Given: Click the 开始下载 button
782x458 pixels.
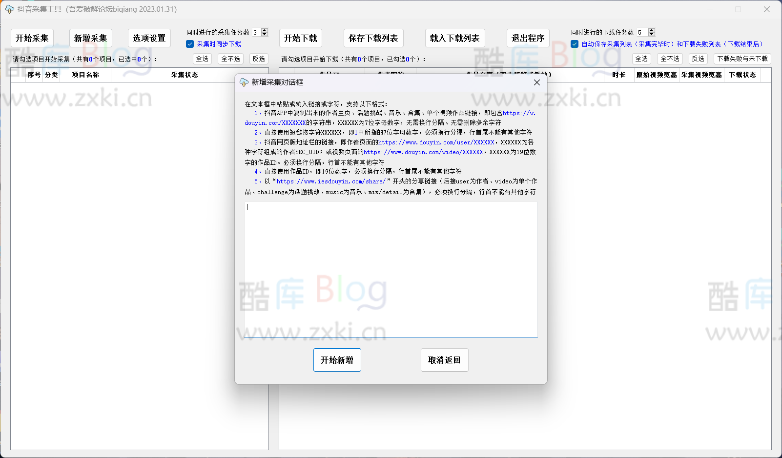Looking at the screenshot, I should (x=300, y=38).
